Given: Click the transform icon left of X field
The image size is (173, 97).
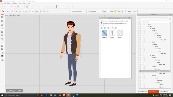Looking at the screenshot, I should pos(3,11).
